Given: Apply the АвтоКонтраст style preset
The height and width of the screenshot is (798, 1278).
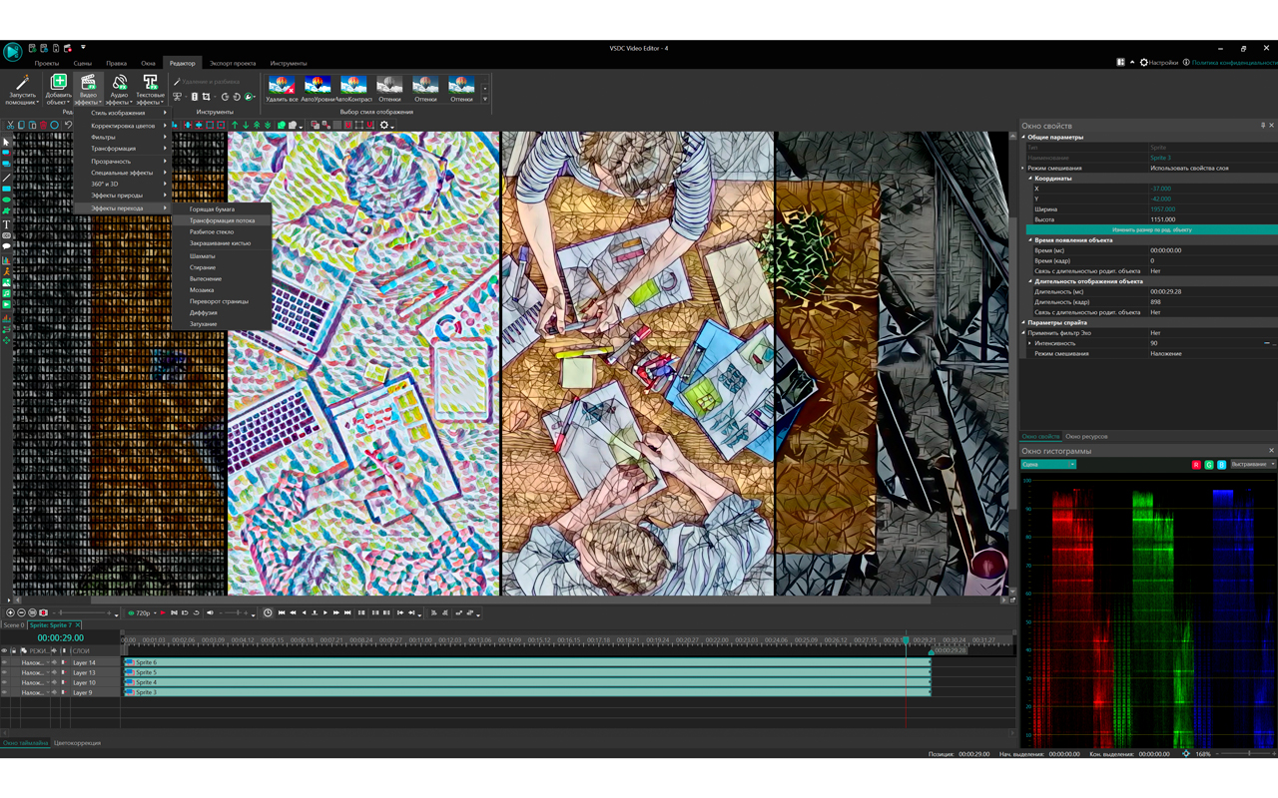Looking at the screenshot, I should pos(353,89).
